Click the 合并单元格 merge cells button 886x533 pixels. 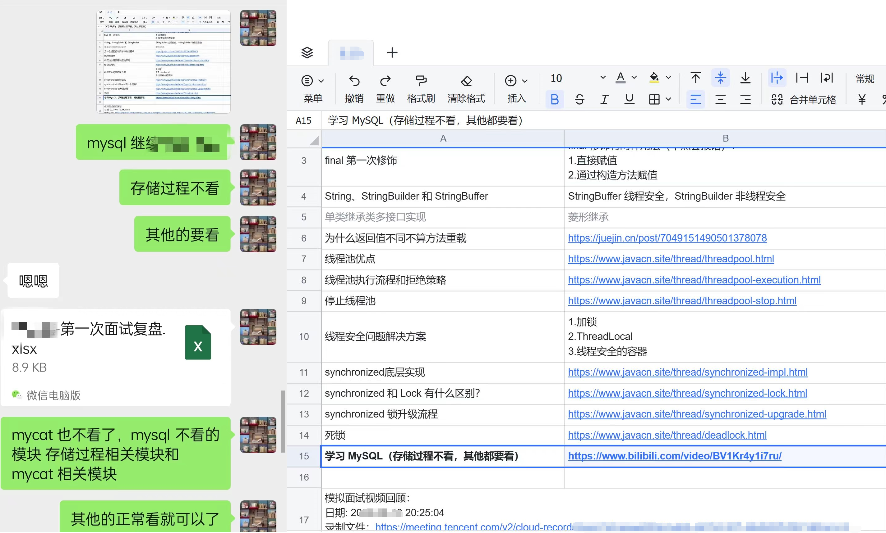click(803, 99)
